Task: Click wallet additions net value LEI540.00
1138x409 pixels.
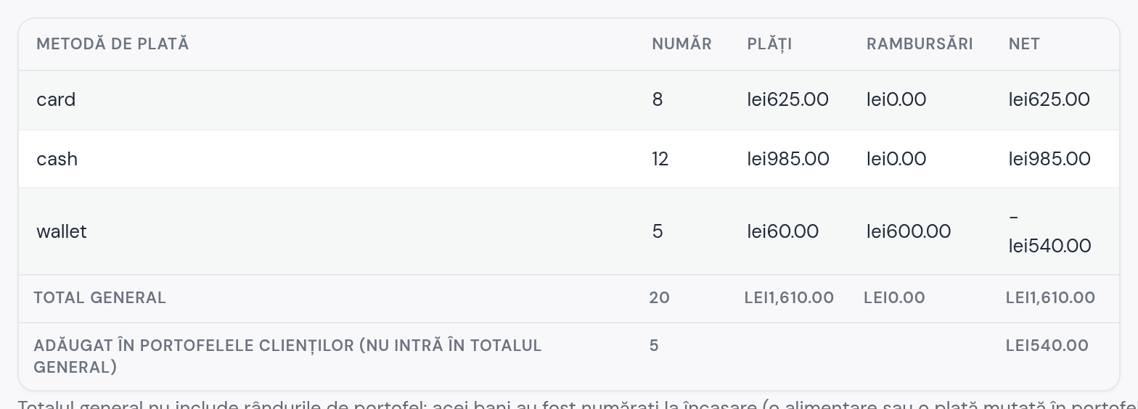Action: [1047, 346]
